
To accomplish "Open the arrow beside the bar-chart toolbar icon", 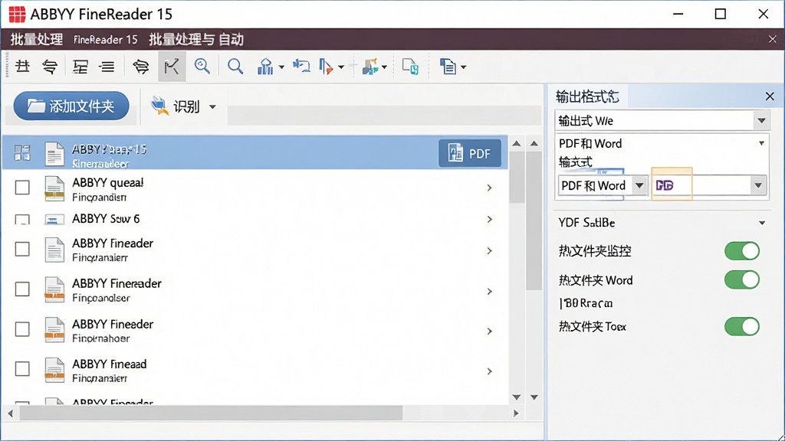I will 281,67.
